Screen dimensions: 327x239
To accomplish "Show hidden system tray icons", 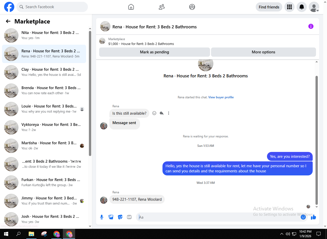I will (x=282, y=234).
